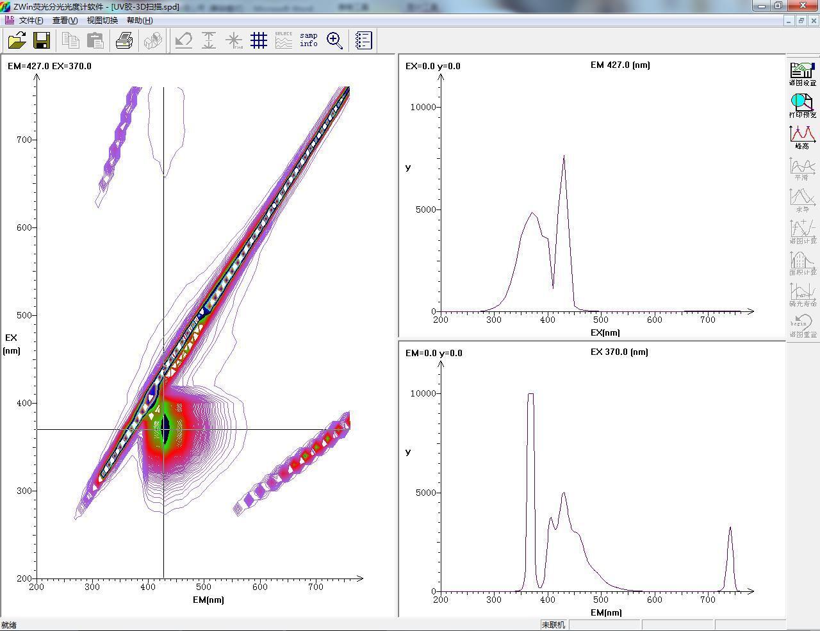The height and width of the screenshot is (631, 820).
Task: Open the 帮助(H) menu
Action: click(x=140, y=20)
